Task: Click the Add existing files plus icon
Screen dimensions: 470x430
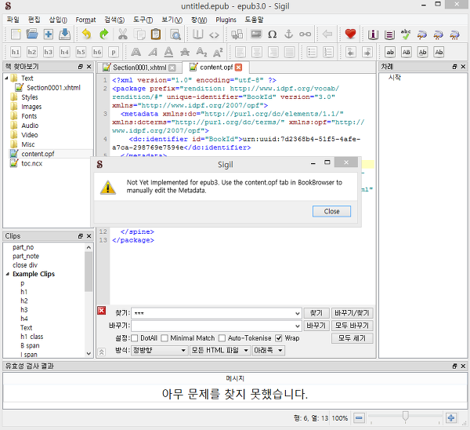Action: point(49,35)
